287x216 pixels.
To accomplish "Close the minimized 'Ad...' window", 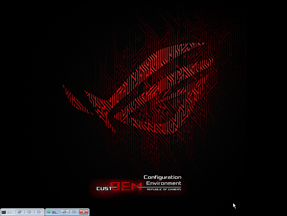I will click(39, 212).
